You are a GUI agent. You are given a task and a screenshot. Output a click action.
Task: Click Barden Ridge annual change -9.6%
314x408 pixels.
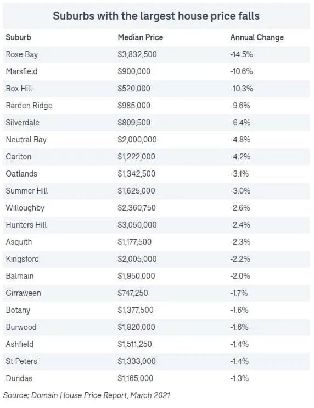tap(240, 106)
